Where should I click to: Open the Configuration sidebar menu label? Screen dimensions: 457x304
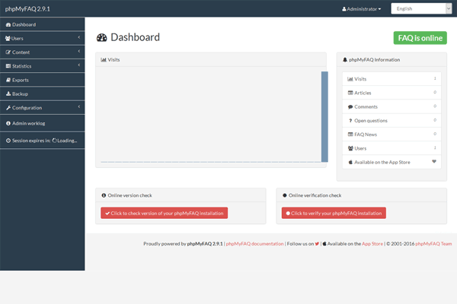coord(27,108)
